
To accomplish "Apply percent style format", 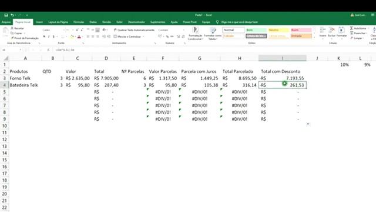I will (x=167, y=37).
